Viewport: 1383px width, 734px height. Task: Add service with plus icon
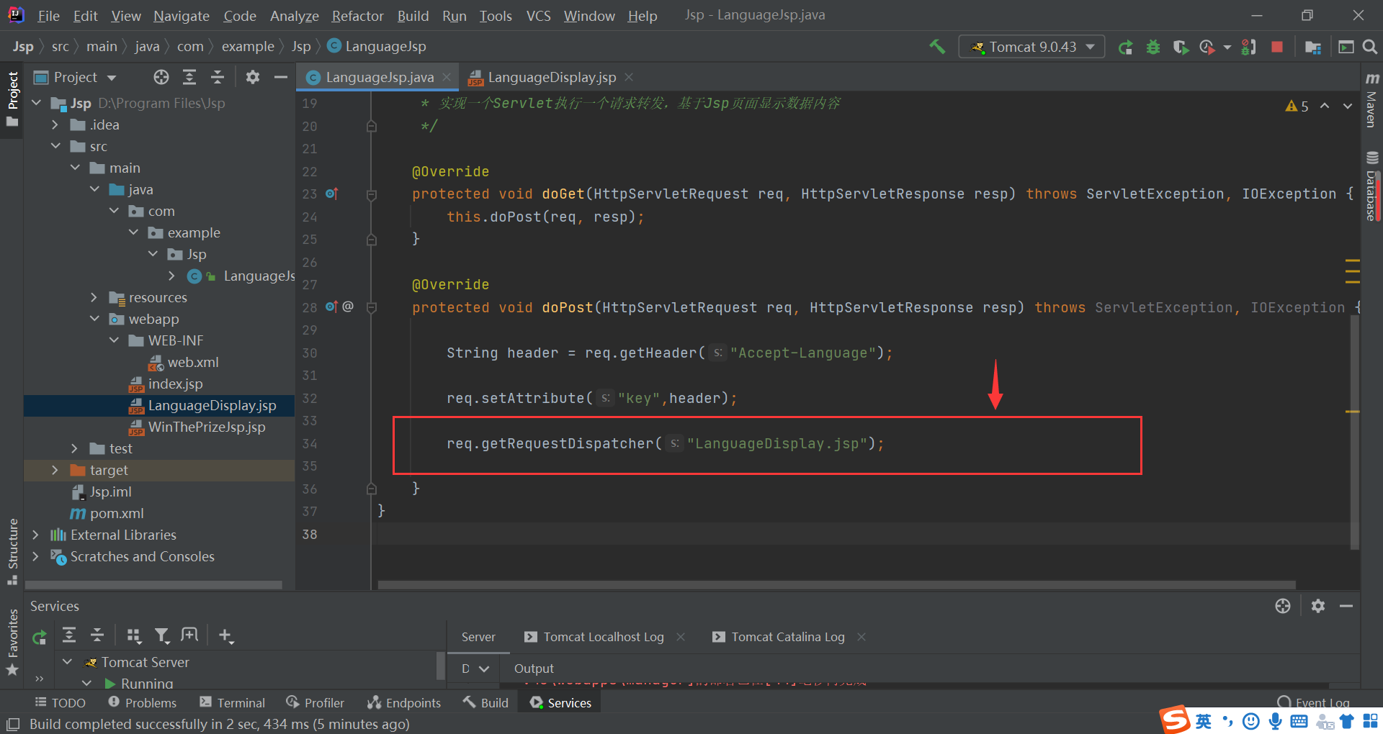click(x=225, y=635)
